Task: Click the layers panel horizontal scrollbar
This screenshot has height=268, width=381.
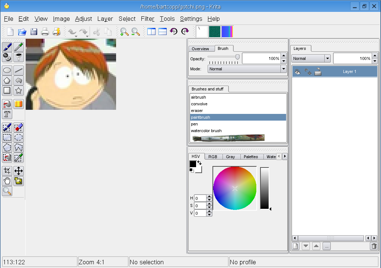Action: [x=331, y=238]
